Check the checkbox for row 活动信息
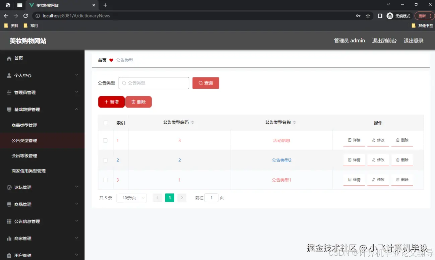 click(106, 140)
